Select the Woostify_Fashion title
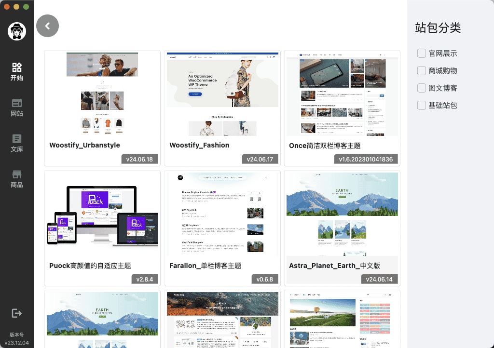 point(199,145)
